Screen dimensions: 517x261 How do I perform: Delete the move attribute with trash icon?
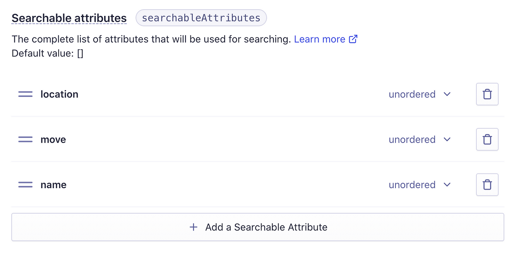click(x=487, y=139)
